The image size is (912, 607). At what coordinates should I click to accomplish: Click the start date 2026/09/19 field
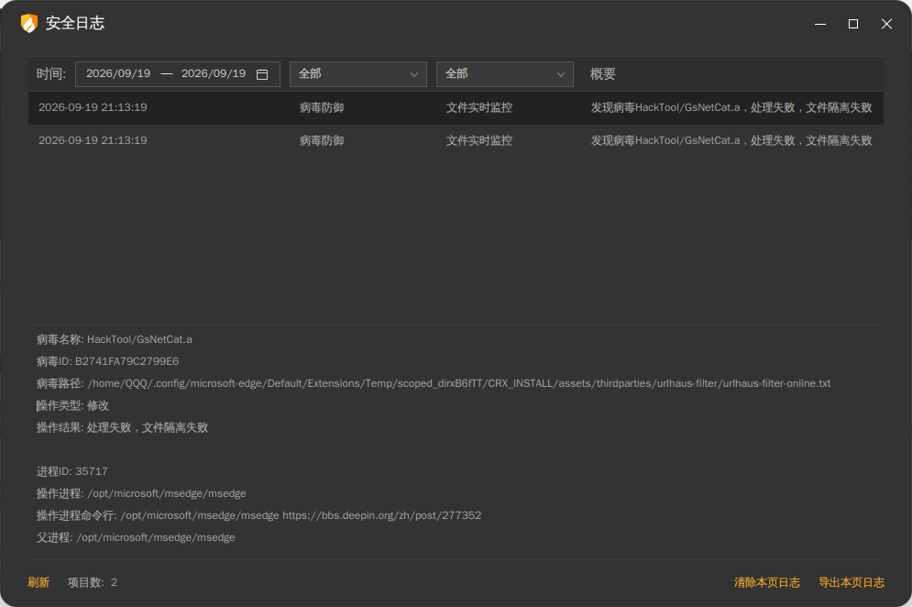click(118, 74)
